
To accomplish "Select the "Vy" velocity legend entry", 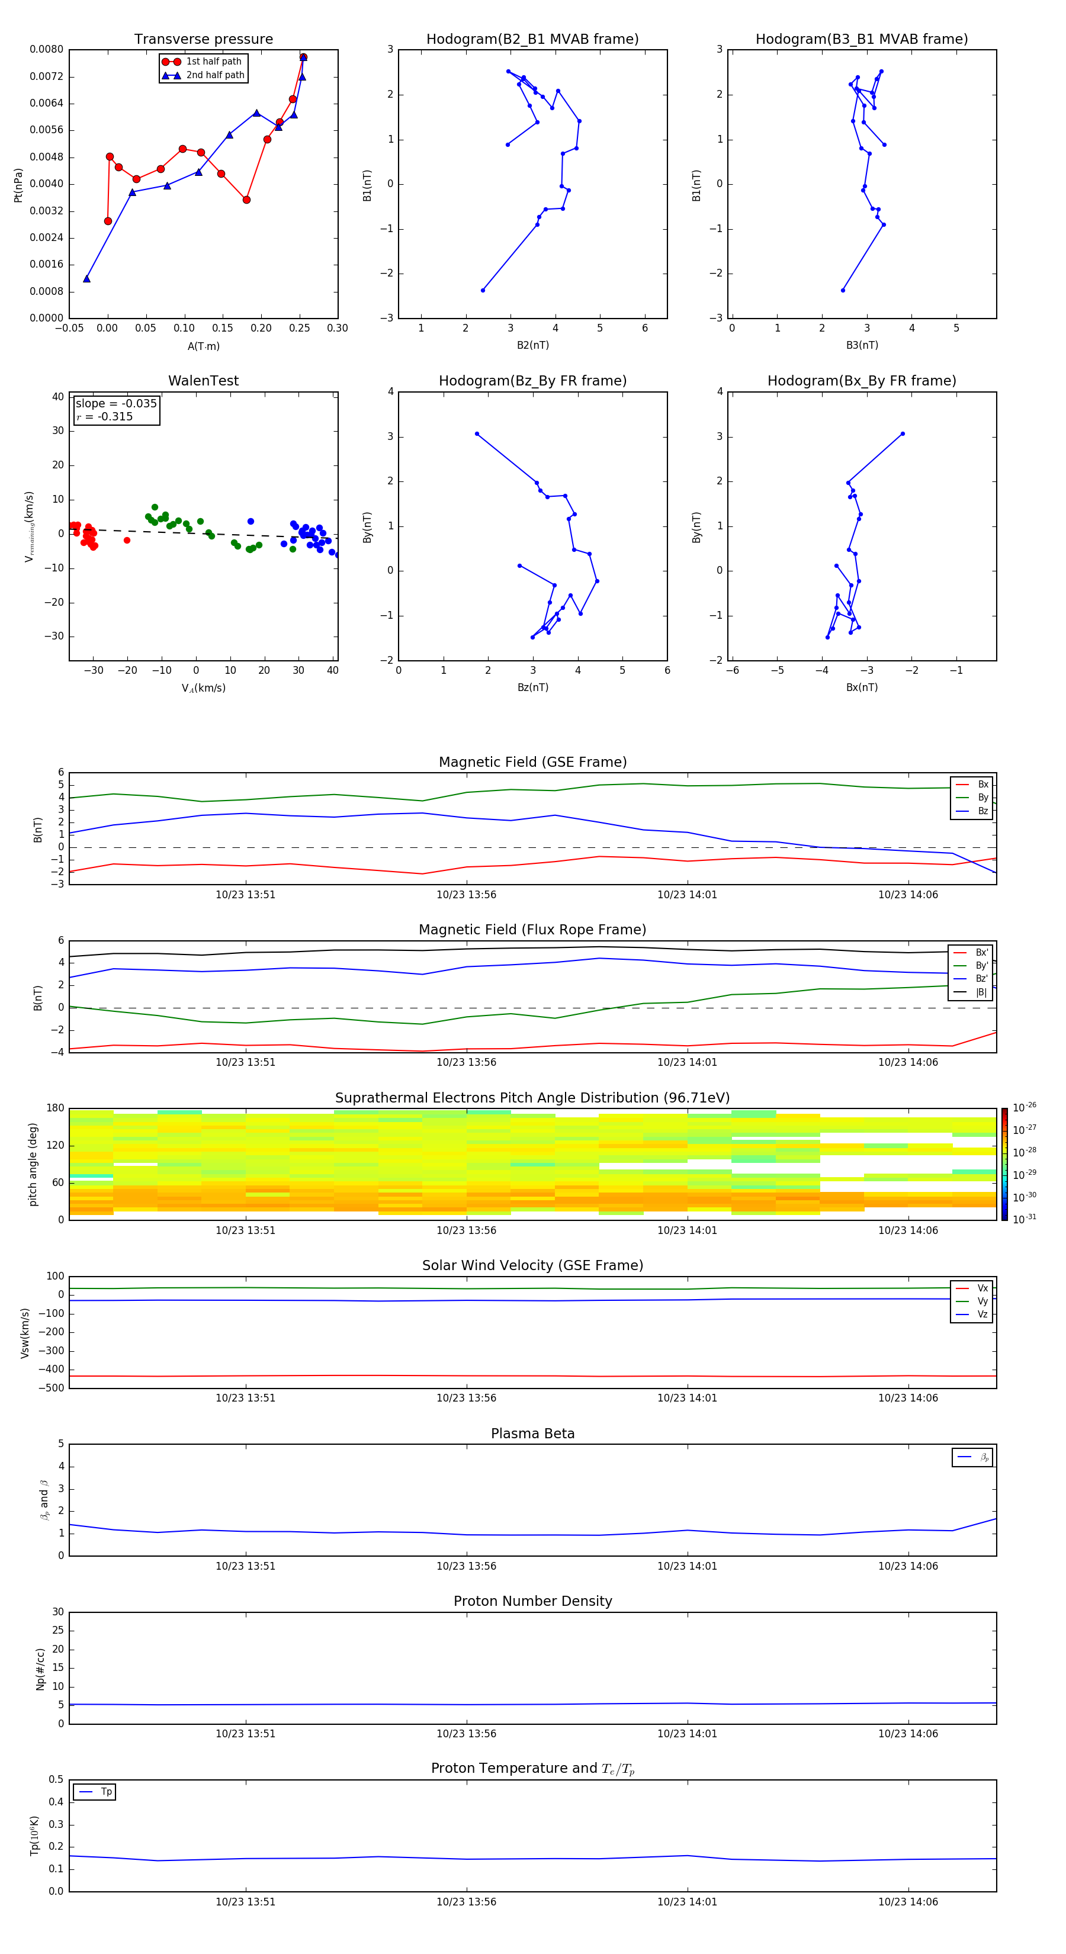I will (x=972, y=1301).
